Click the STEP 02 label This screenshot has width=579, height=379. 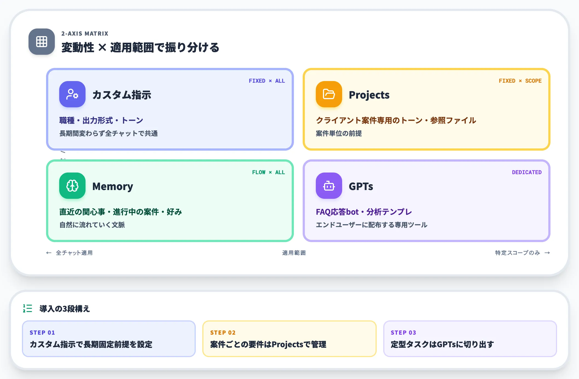pos(223,332)
